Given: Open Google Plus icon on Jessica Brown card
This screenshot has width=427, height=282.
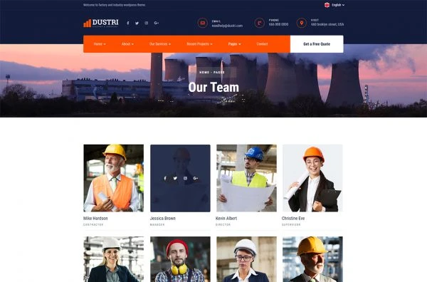Looking at the screenshot, I should coord(196,178).
